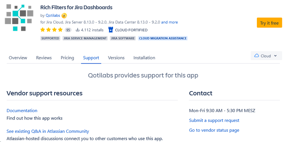This screenshot has width=288, height=142.
Task: Click the Mon-Fri 9:30 AM - 5:30 PM MESZ text
Action: click(222, 110)
